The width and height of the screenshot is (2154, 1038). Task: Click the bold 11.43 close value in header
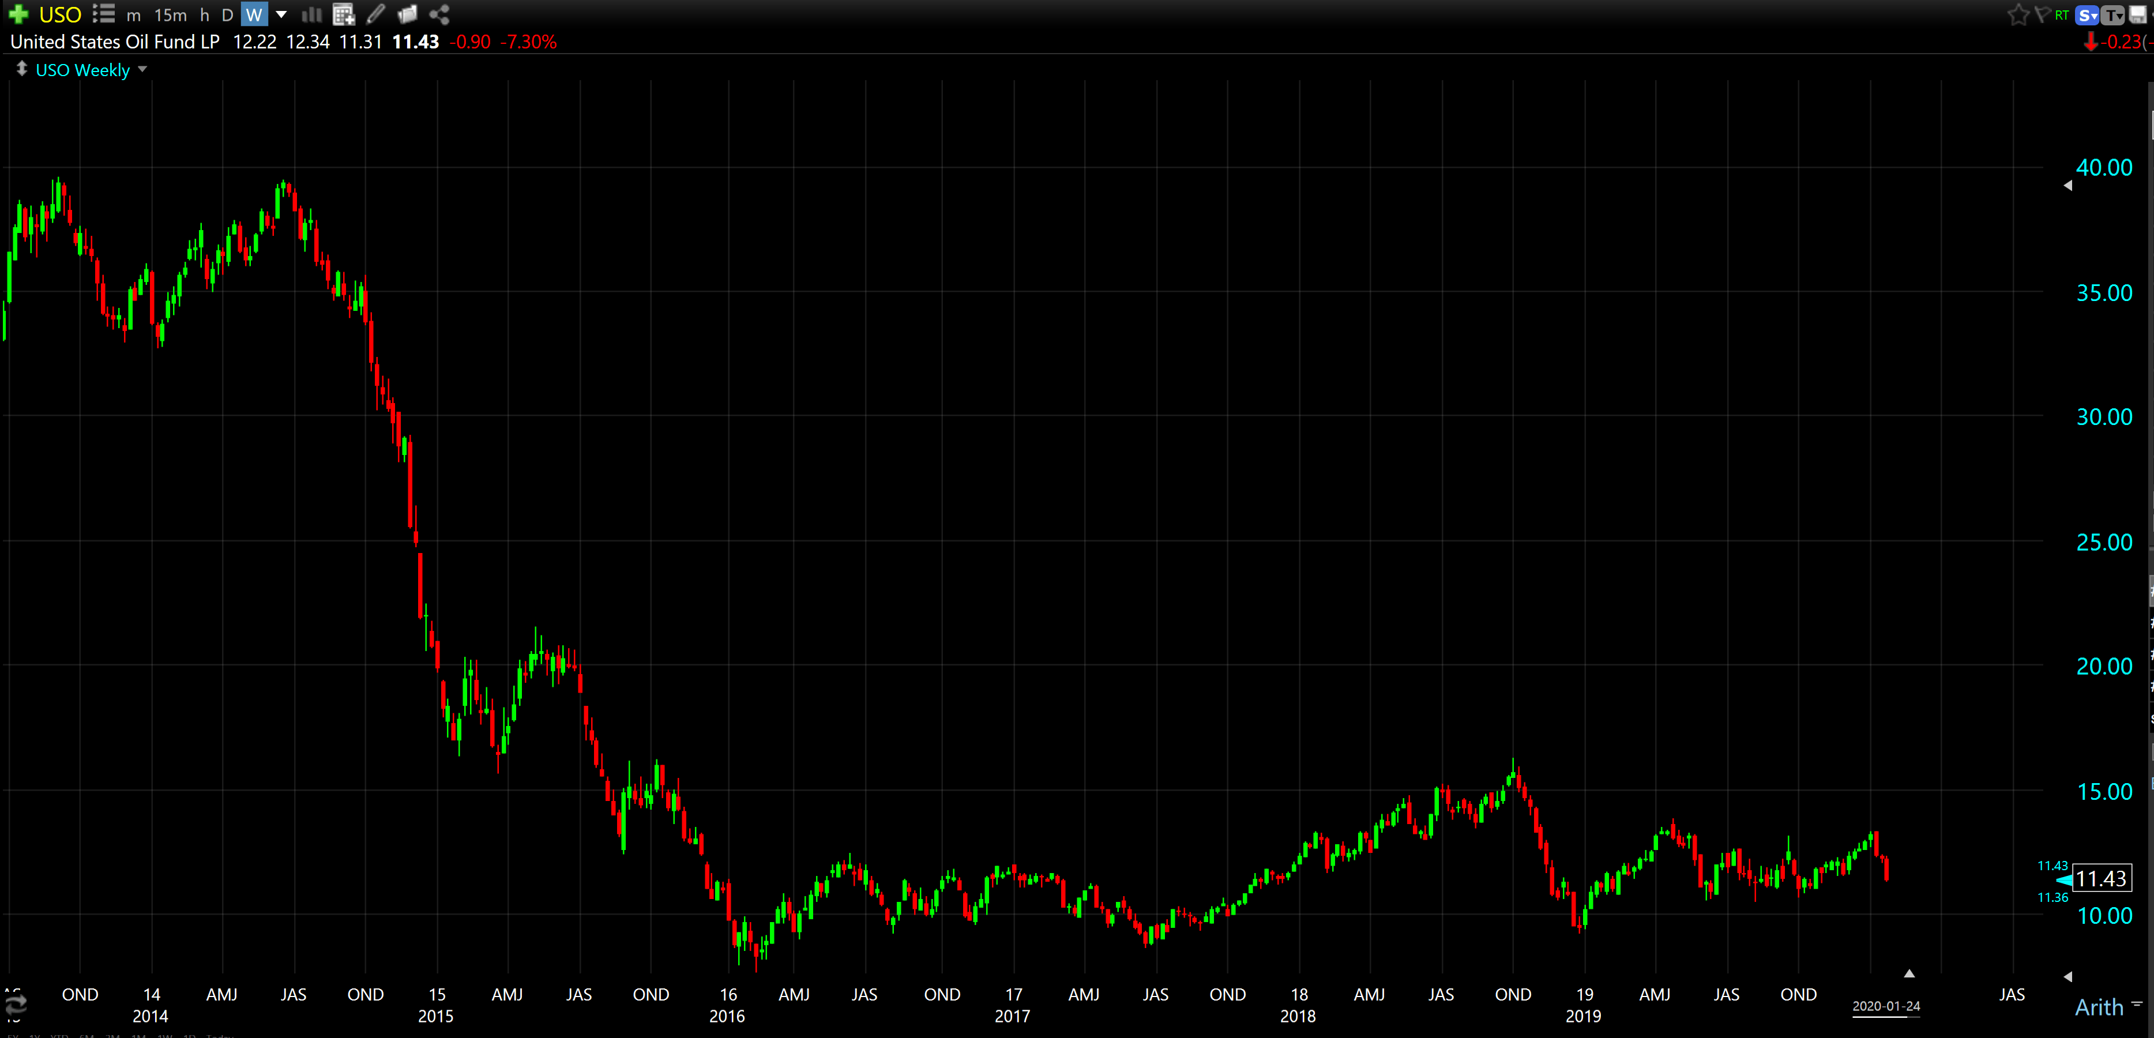416,42
